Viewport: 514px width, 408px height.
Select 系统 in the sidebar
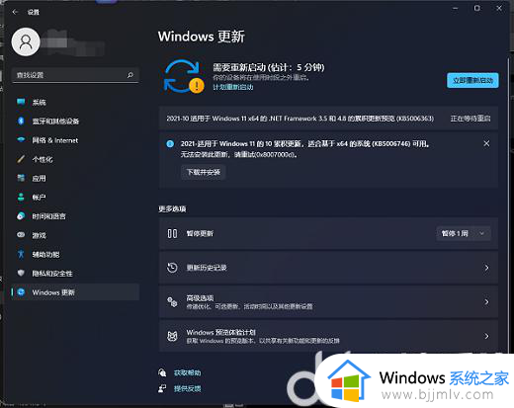coord(75,102)
